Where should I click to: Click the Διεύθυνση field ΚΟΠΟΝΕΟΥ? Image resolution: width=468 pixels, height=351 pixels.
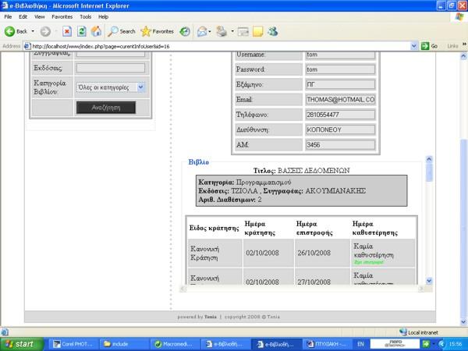(340, 129)
